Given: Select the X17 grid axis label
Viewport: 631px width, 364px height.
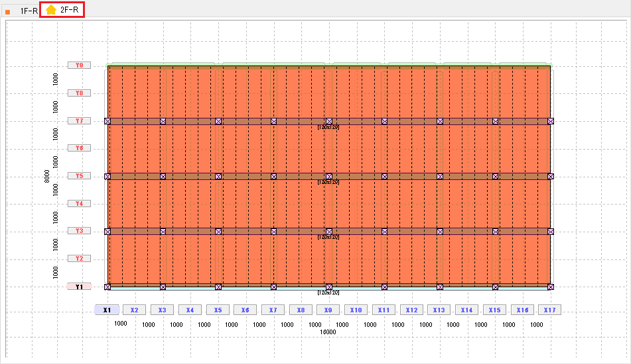Looking at the screenshot, I should (x=549, y=310).
